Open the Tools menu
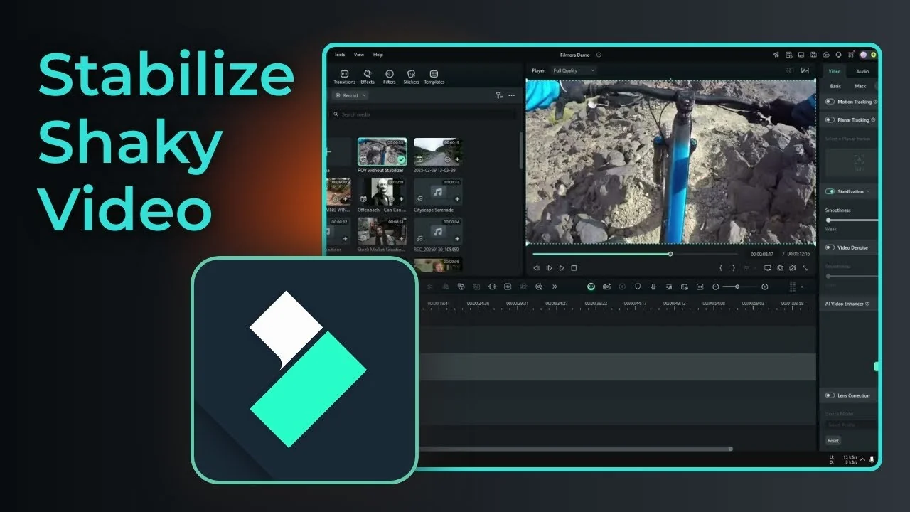The width and height of the screenshot is (910, 512). click(339, 54)
